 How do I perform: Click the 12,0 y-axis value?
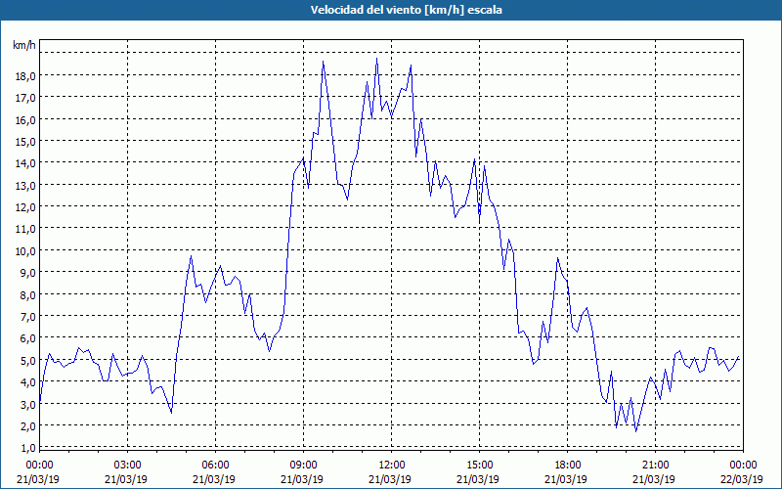(25, 207)
